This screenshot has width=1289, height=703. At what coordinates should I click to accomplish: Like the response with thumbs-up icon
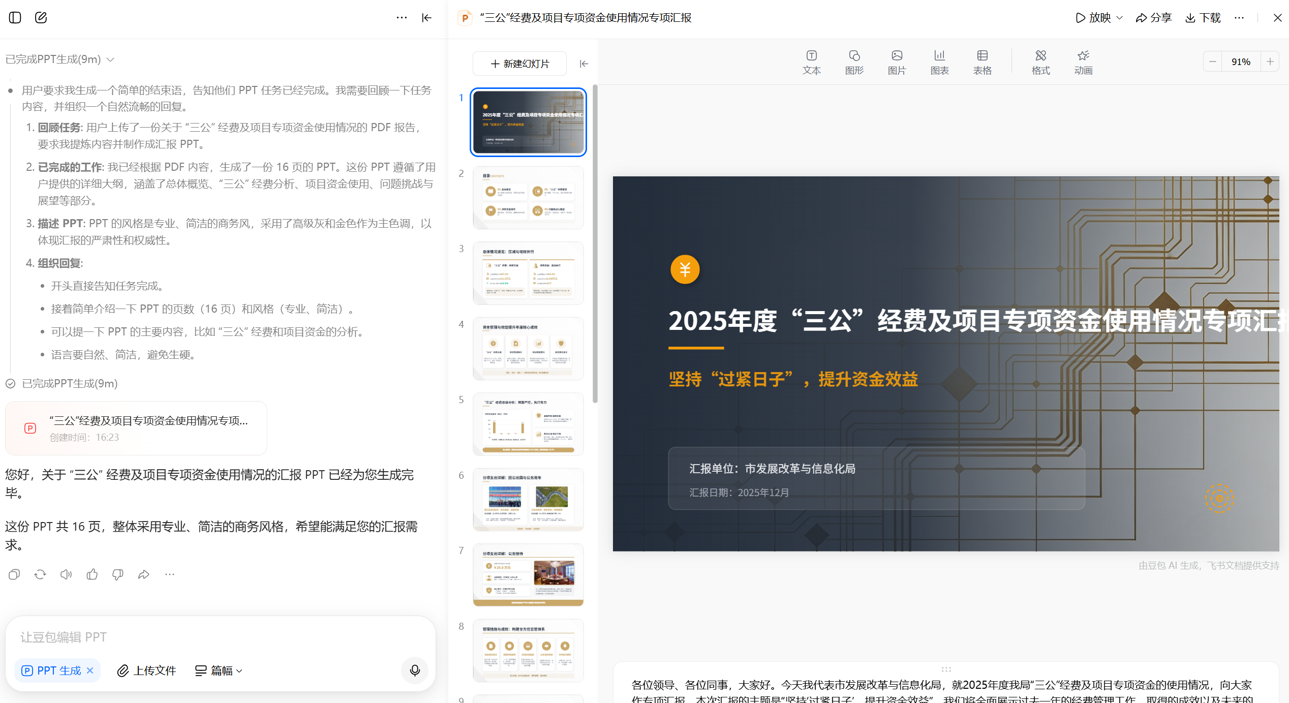92,574
